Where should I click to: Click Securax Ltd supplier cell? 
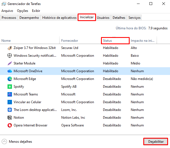coord(70,48)
